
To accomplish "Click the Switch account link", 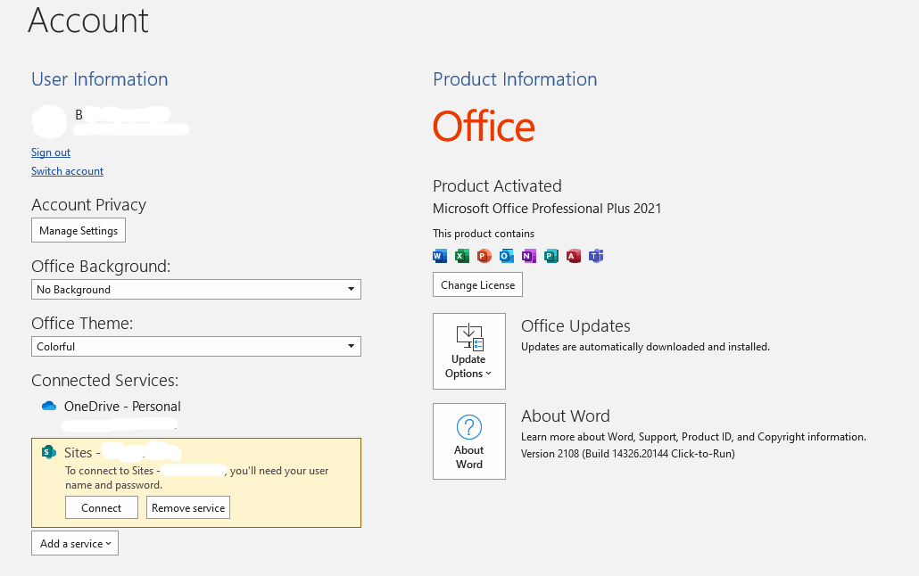I will [x=68, y=171].
